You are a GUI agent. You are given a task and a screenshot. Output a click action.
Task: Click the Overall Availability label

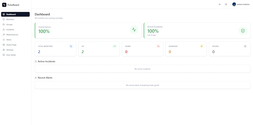coord(155,27)
